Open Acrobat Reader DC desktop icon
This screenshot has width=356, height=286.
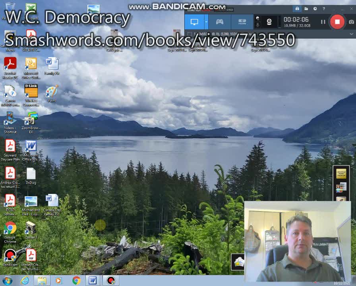point(10,68)
